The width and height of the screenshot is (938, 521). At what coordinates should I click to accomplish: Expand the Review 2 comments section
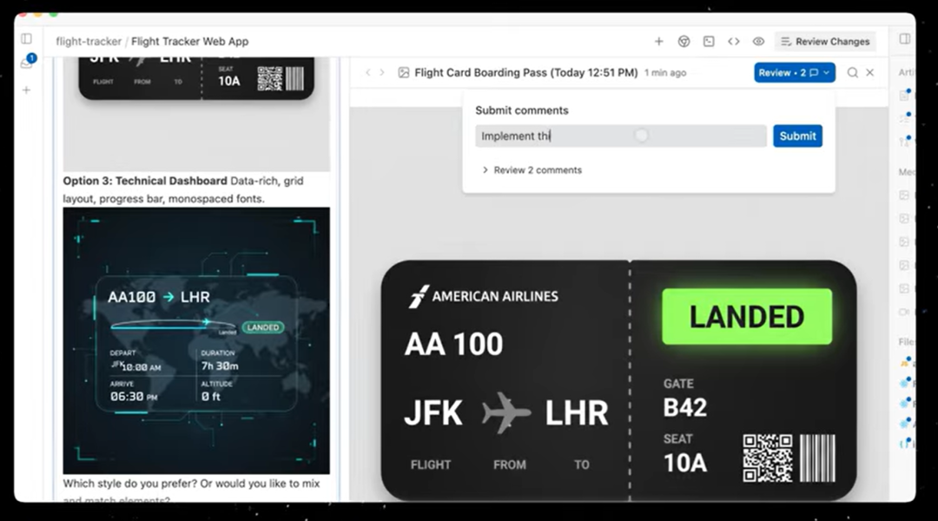[532, 170]
